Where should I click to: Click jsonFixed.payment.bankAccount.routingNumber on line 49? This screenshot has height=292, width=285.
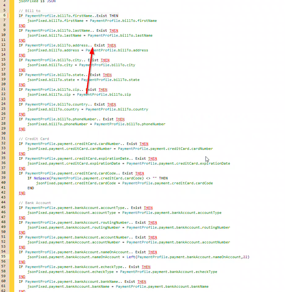coord(74,227)
